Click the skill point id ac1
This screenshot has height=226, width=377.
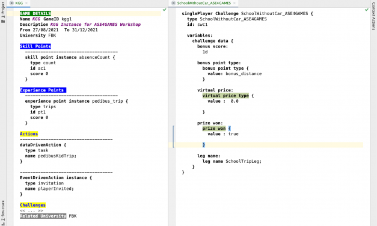point(41,69)
